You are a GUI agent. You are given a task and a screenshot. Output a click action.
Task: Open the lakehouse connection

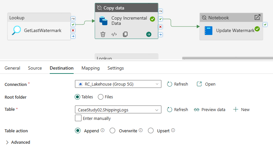point(206,84)
